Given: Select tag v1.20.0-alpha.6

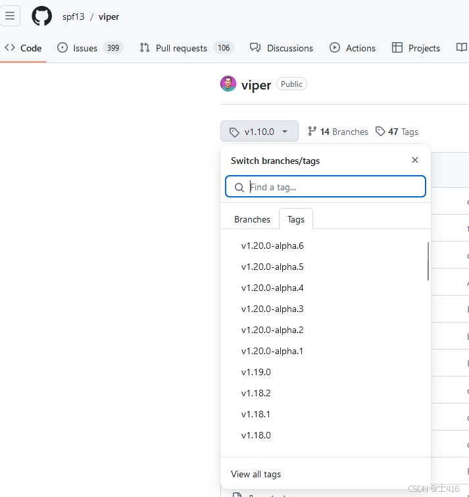Looking at the screenshot, I should point(272,246).
